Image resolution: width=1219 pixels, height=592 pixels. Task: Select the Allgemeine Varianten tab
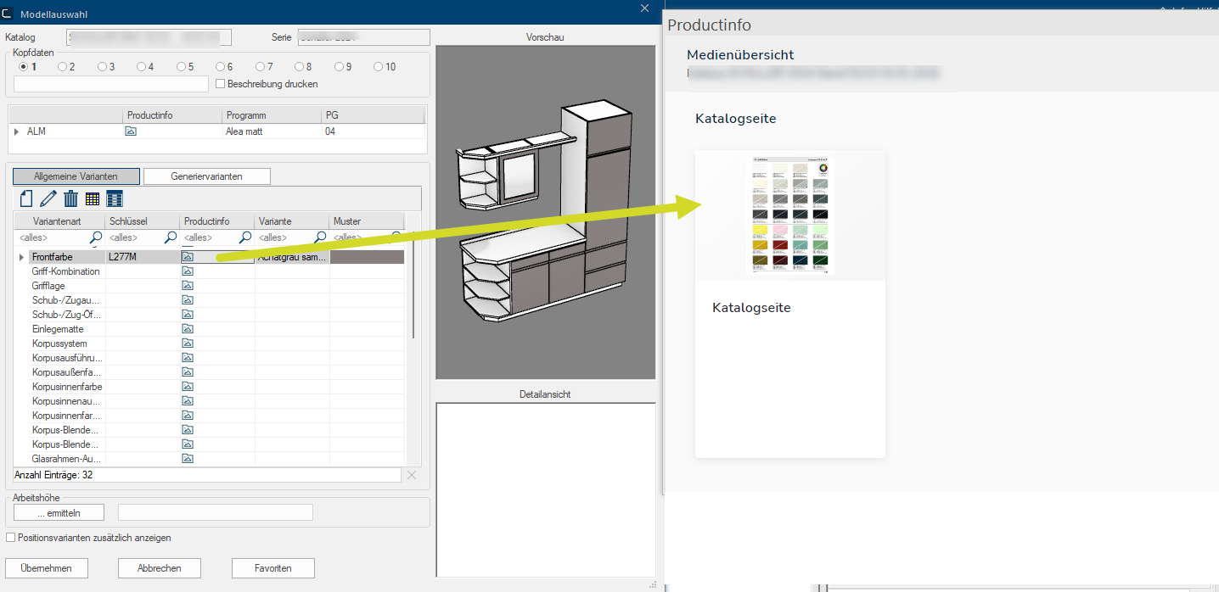point(76,176)
